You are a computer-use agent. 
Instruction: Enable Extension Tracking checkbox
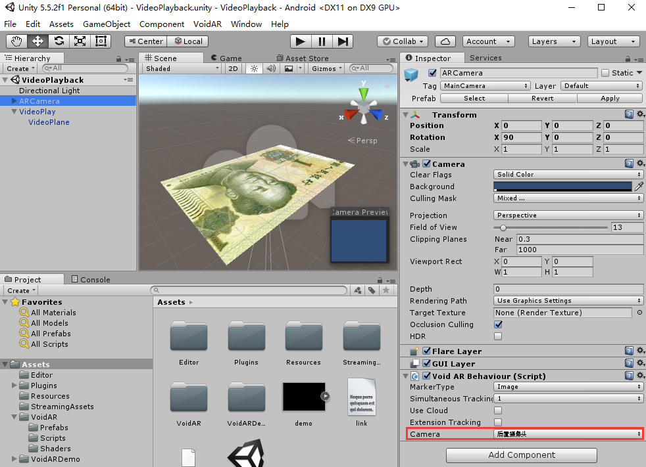498,422
